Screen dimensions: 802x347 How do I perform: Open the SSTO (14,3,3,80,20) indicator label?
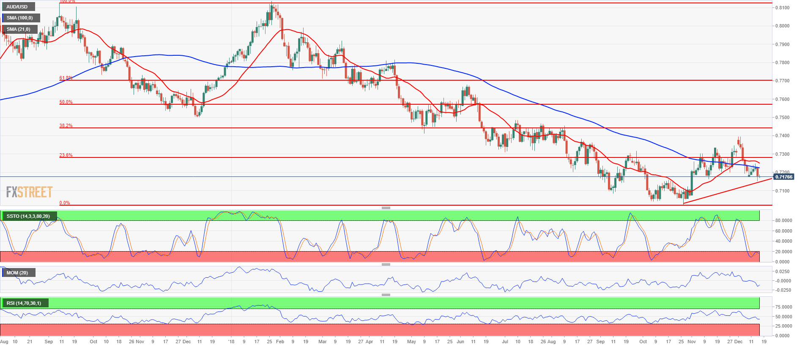29,216
